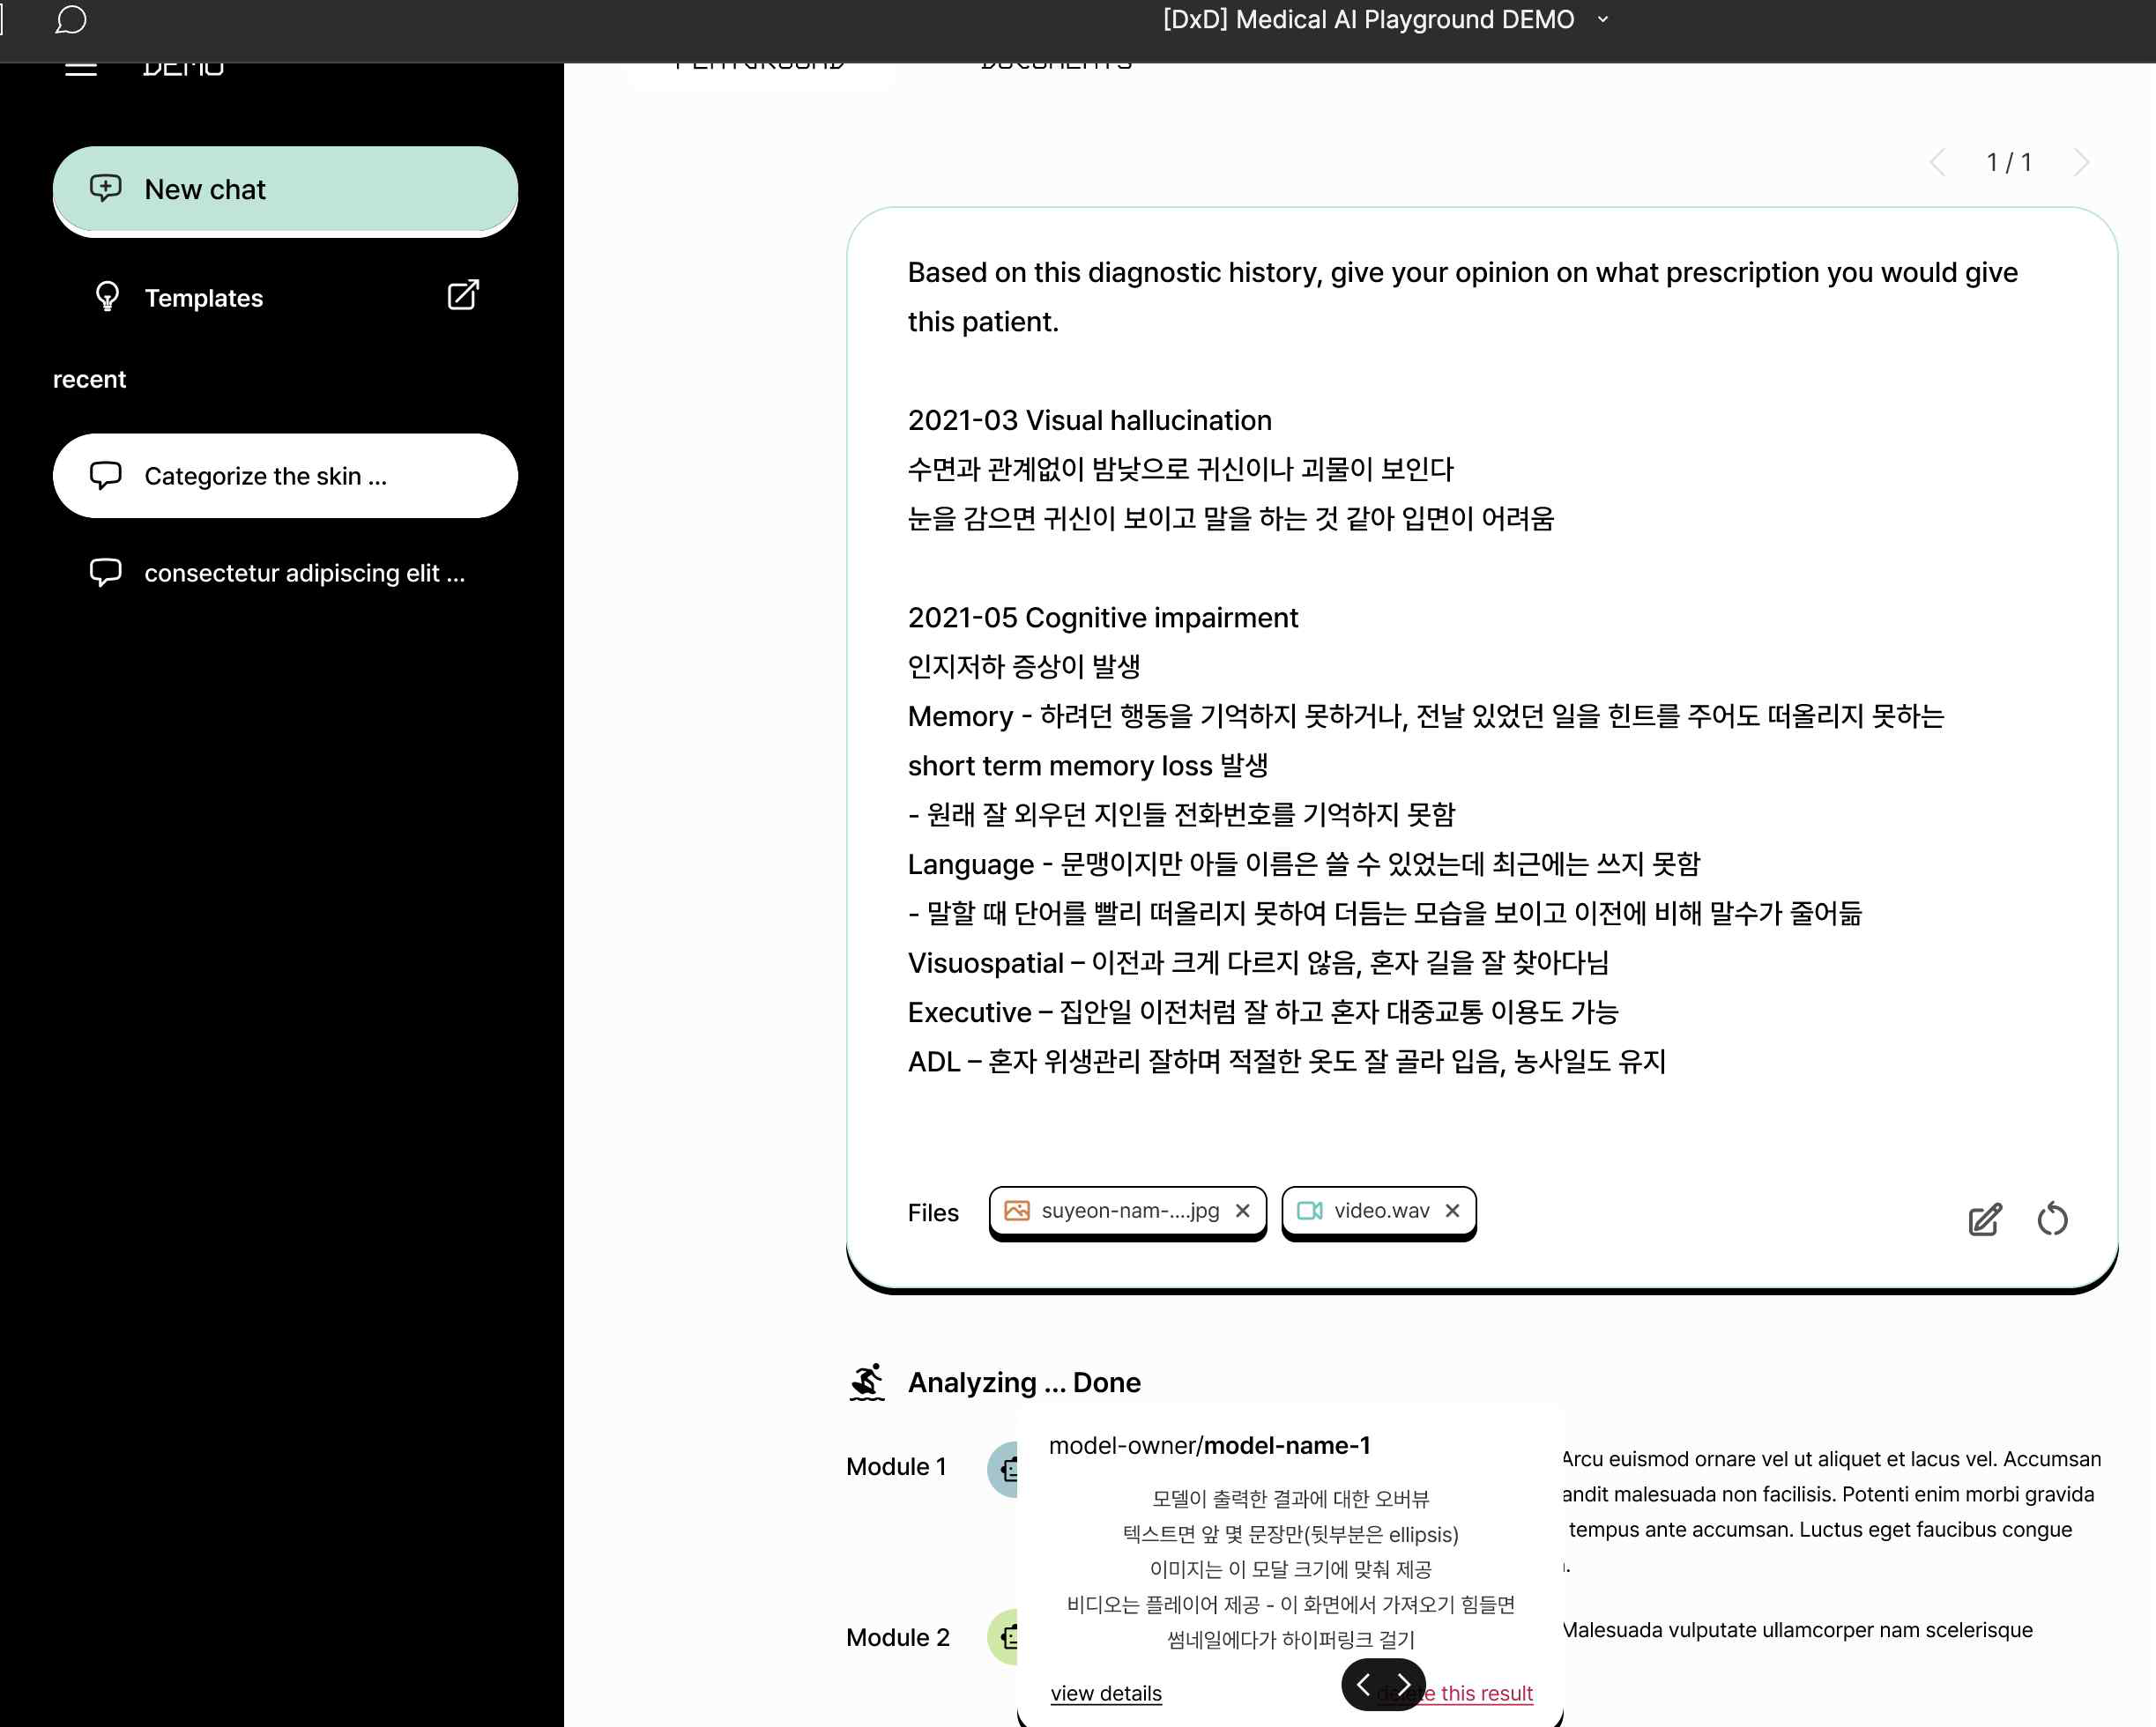
Task: Remove suyeon-nam-.jpg file attachment
Action: pos(1245,1211)
